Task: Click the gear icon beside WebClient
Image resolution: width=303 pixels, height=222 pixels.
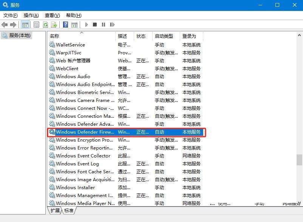Action: click(x=52, y=68)
